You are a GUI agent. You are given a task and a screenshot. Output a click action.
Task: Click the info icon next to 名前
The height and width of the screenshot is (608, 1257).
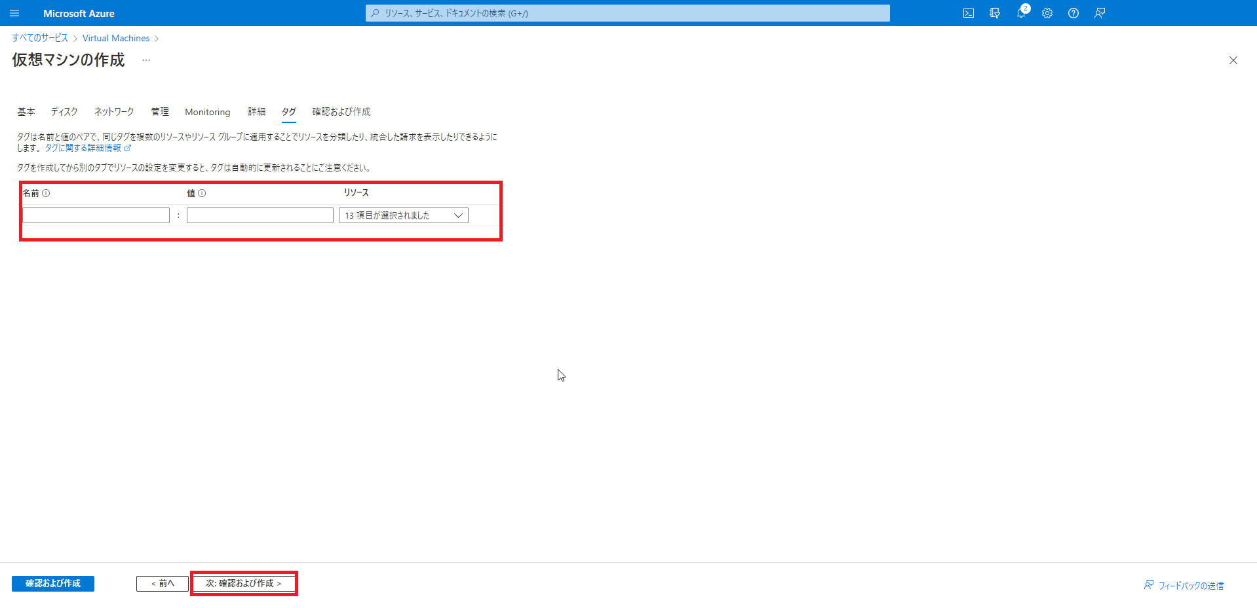(46, 193)
